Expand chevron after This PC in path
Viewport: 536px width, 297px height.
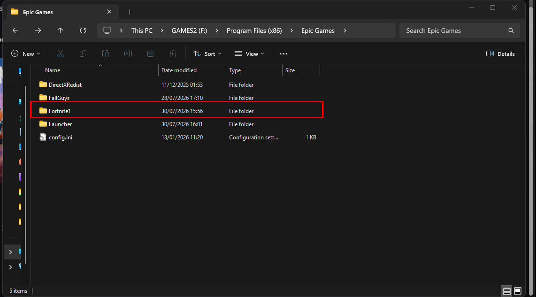pos(162,30)
